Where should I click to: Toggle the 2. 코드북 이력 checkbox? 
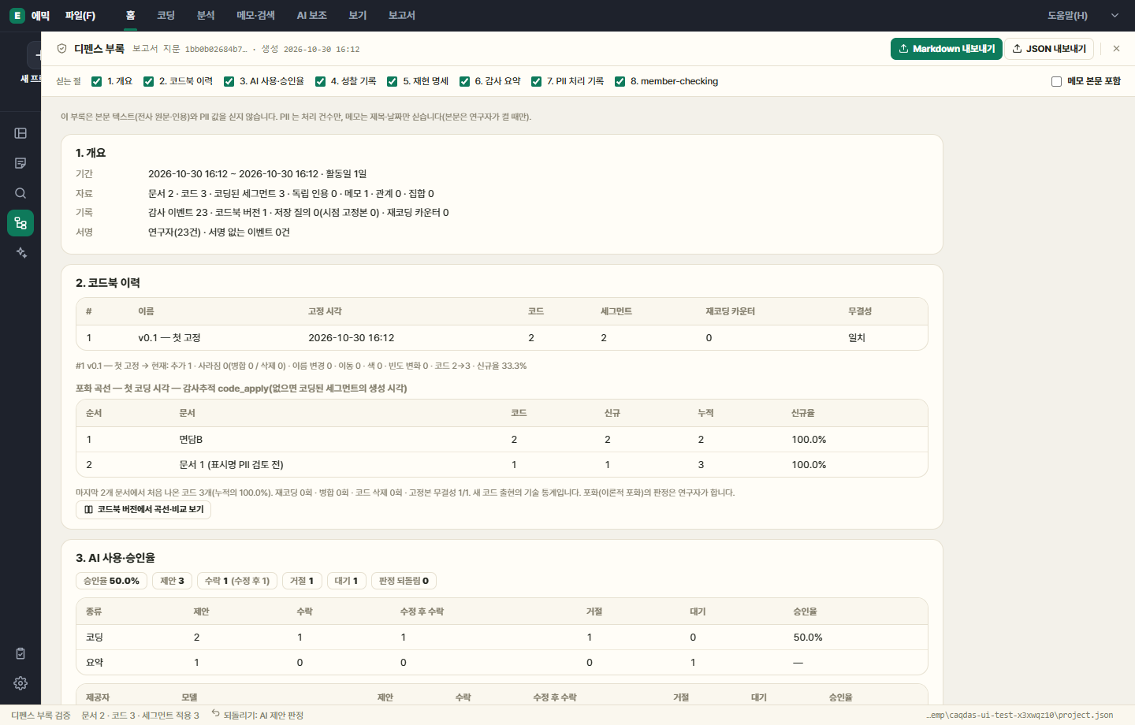[x=148, y=81]
